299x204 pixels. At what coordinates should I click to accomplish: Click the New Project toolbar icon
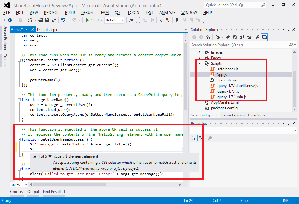(30, 20)
